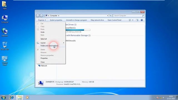Screen dimensions: 178x100
Task: Launch Windows Media Player from taskbar
Action: [x=27, y=97]
